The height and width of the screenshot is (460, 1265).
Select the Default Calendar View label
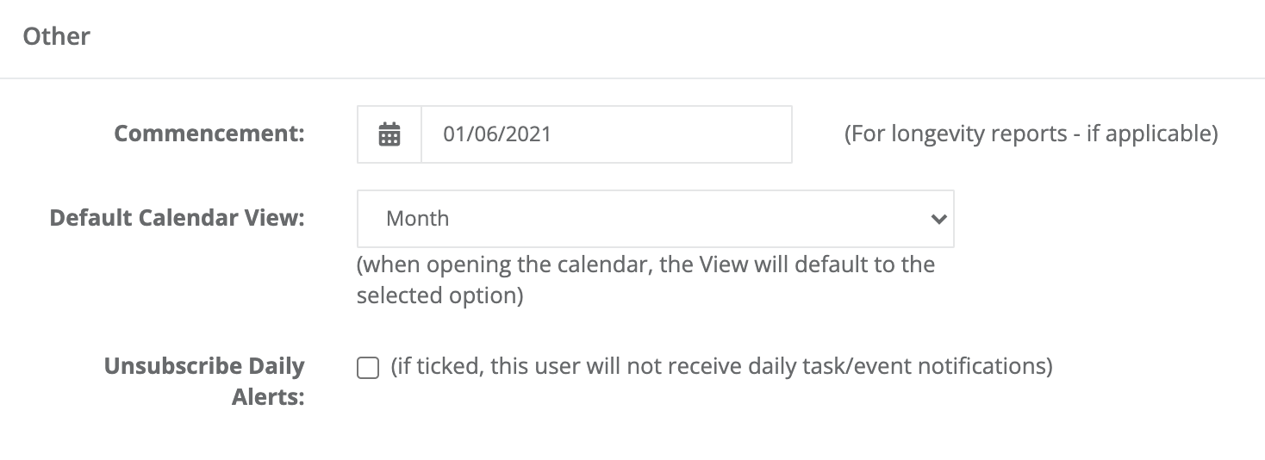pos(178,218)
